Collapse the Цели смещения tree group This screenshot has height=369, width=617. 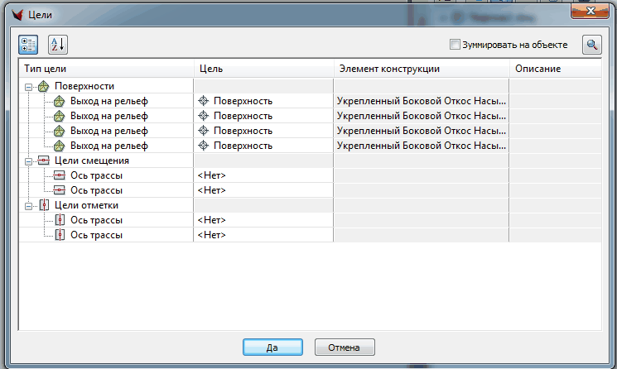pos(29,161)
